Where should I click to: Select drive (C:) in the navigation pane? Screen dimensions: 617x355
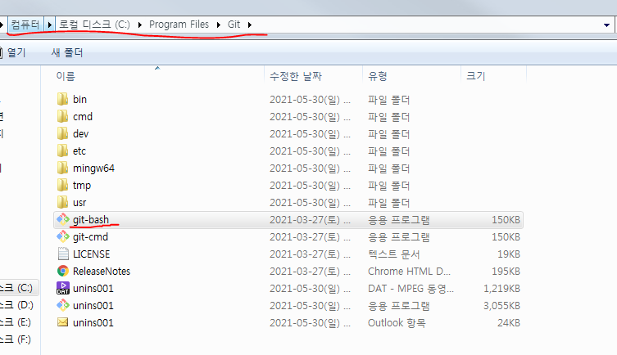click(x=18, y=288)
